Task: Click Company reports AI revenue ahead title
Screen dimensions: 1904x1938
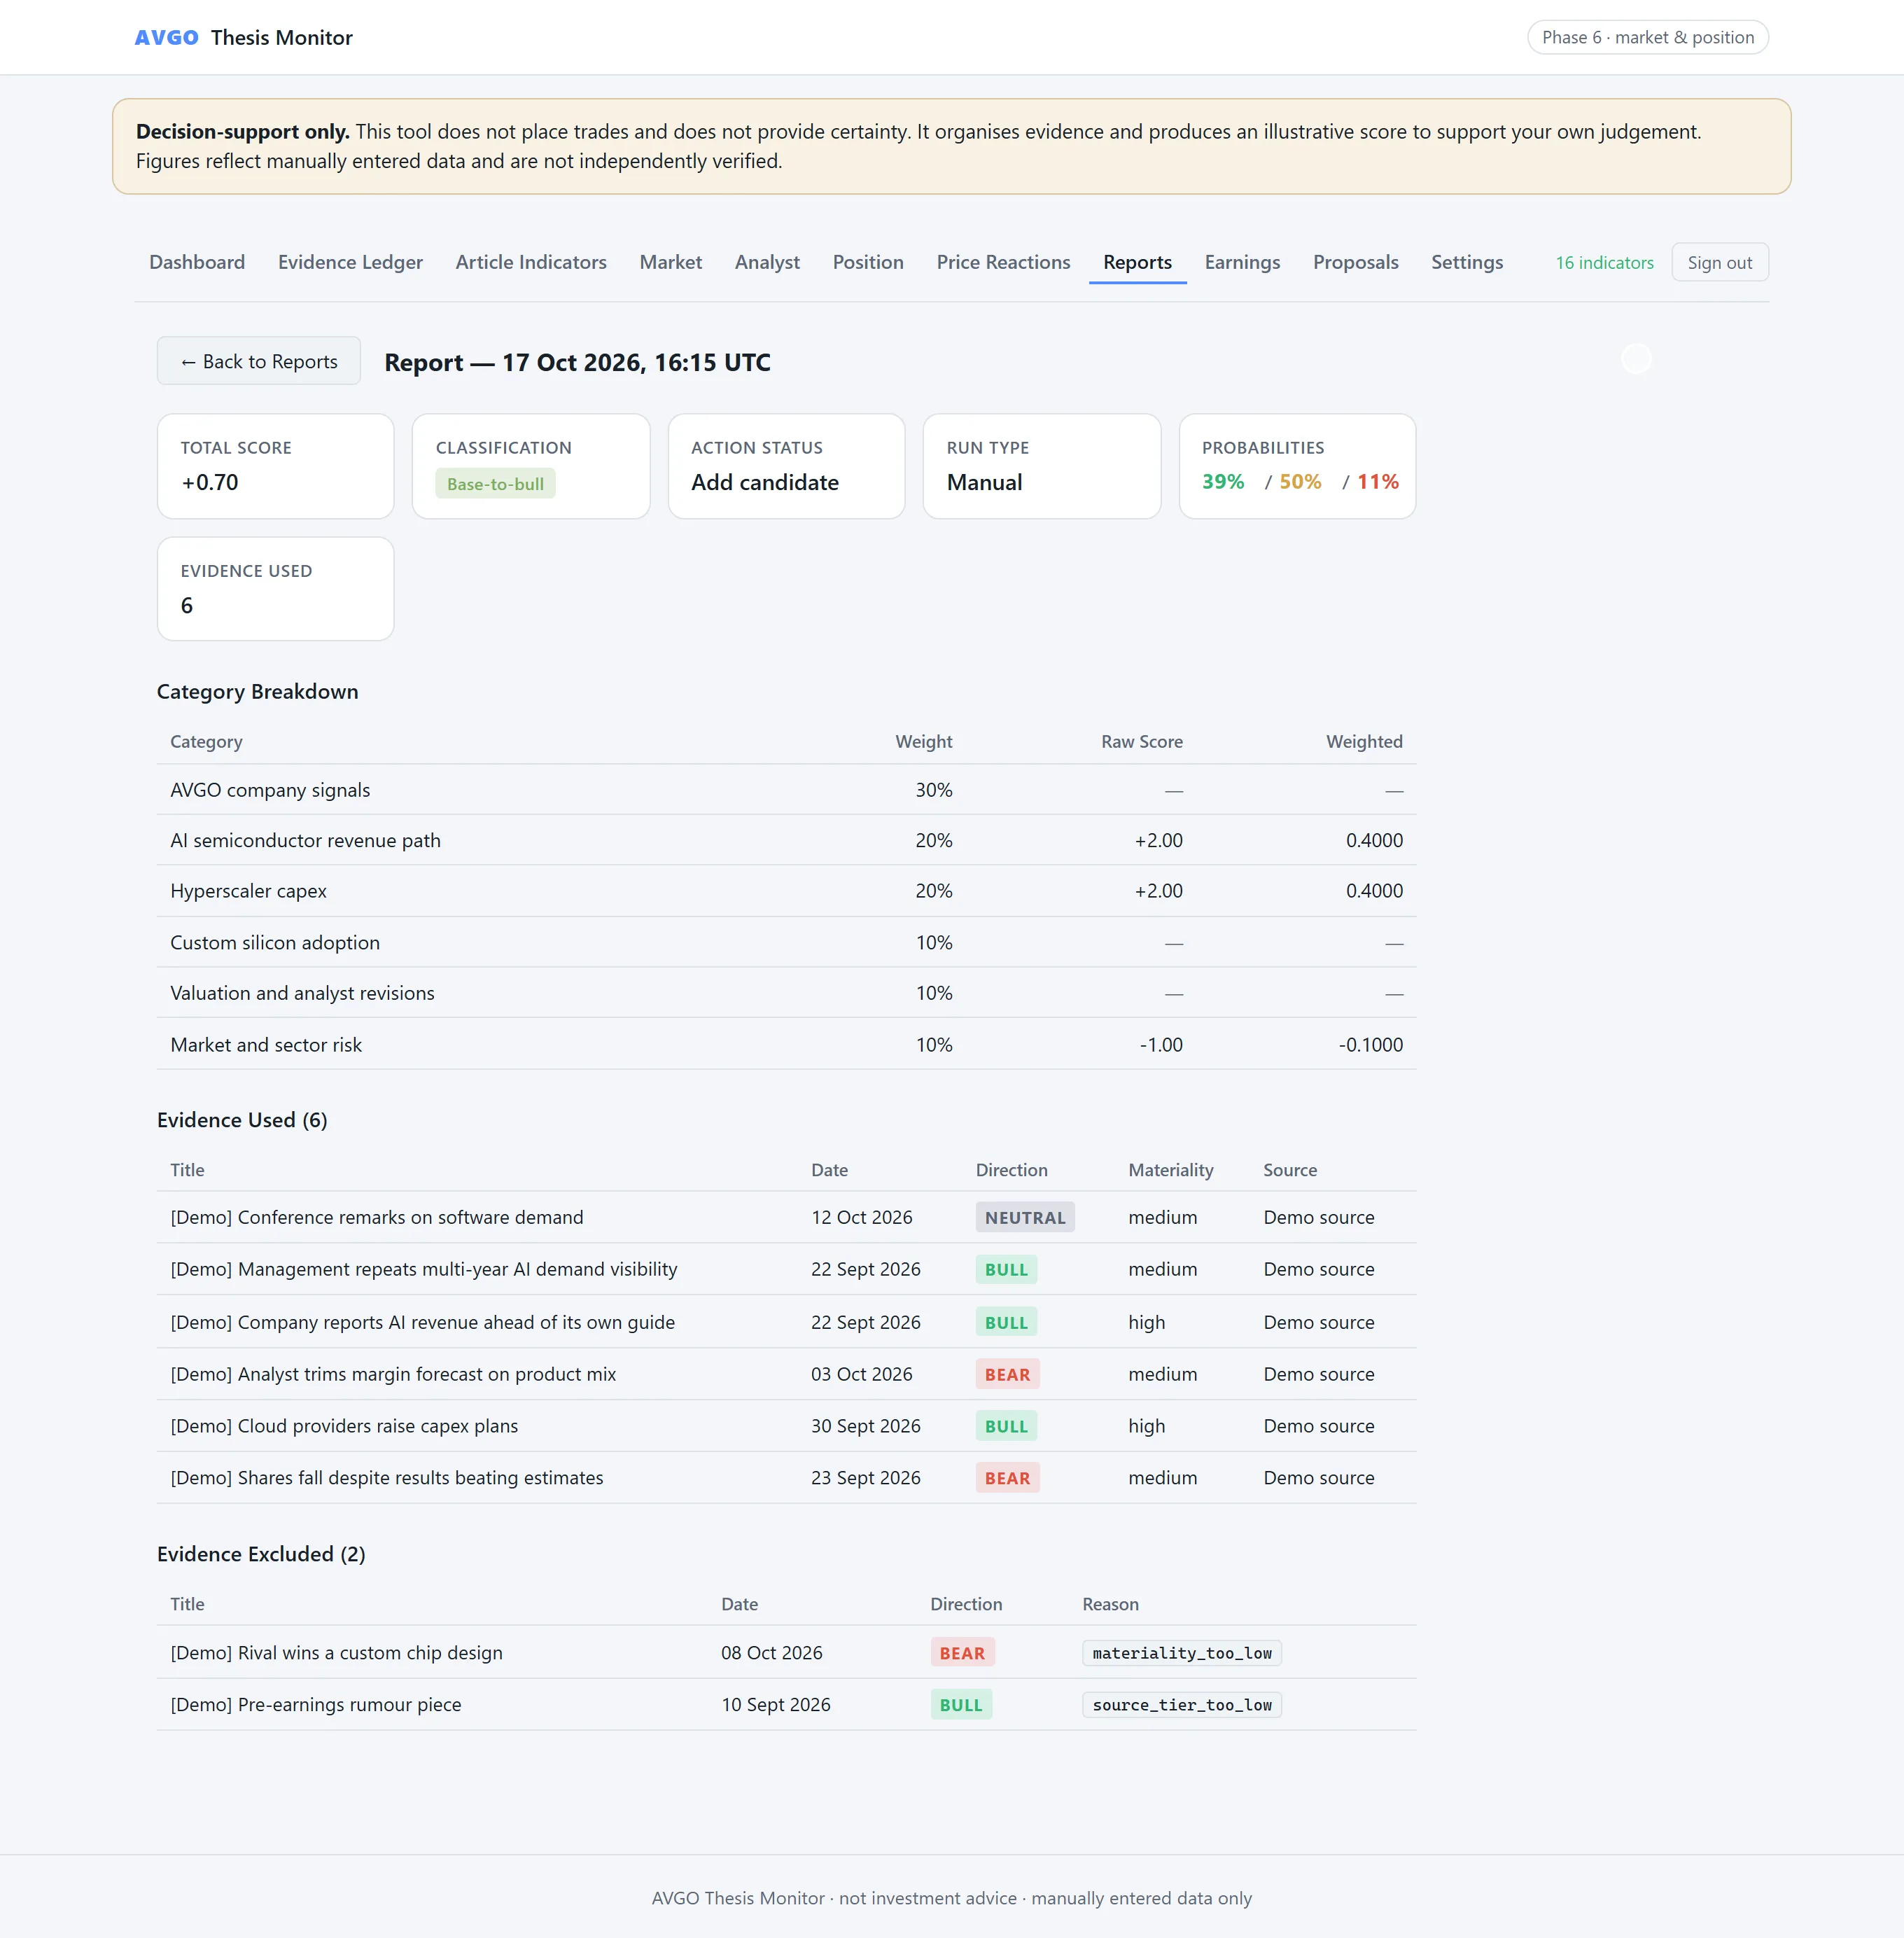Action: click(x=423, y=1322)
